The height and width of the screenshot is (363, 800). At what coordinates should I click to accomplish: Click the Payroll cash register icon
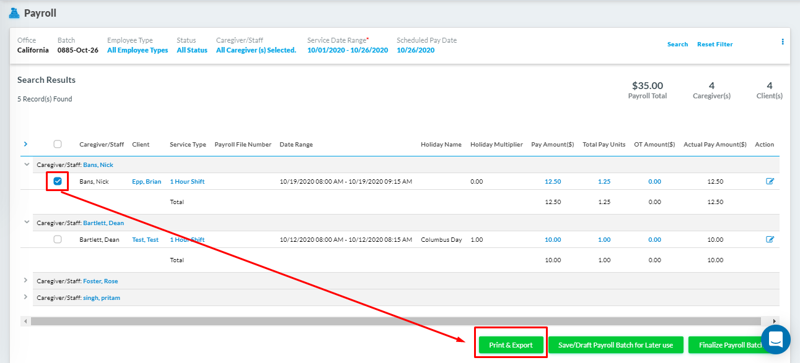click(x=14, y=13)
